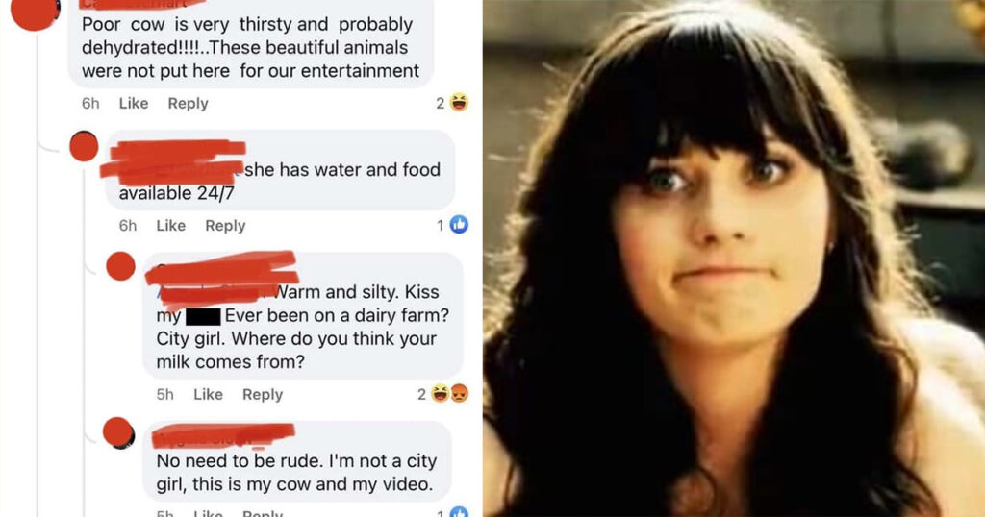Reply to the 'she has water and food' comment

point(225,225)
